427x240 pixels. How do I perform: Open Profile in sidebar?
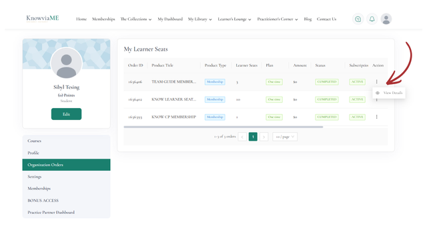pyautogui.click(x=66, y=153)
